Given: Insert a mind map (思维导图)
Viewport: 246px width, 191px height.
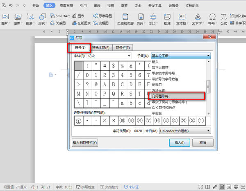Looking at the screenshot, I should pyautogui.click(x=102, y=16).
